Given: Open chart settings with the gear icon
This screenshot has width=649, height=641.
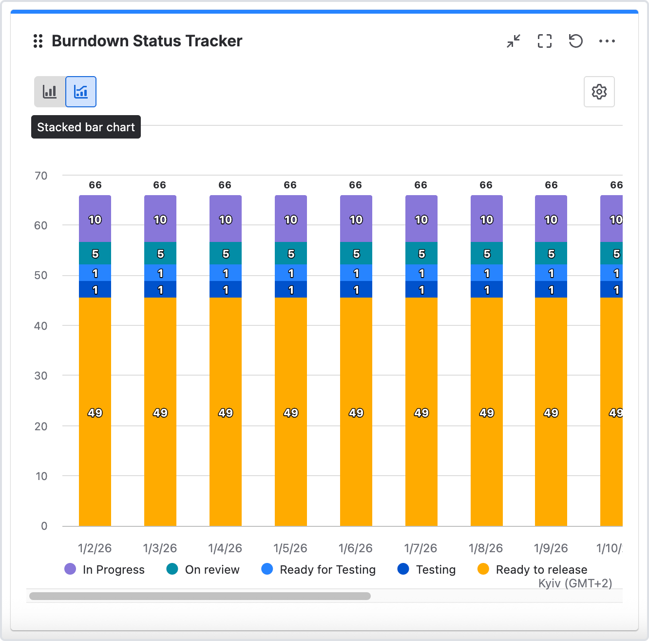Looking at the screenshot, I should click(x=599, y=92).
